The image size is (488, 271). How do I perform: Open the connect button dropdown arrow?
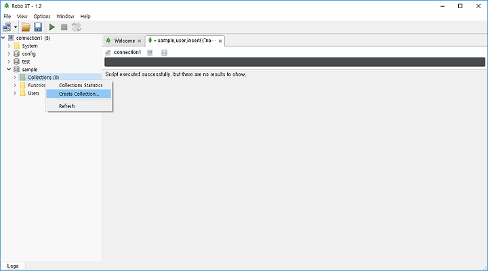(x=16, y=27)
